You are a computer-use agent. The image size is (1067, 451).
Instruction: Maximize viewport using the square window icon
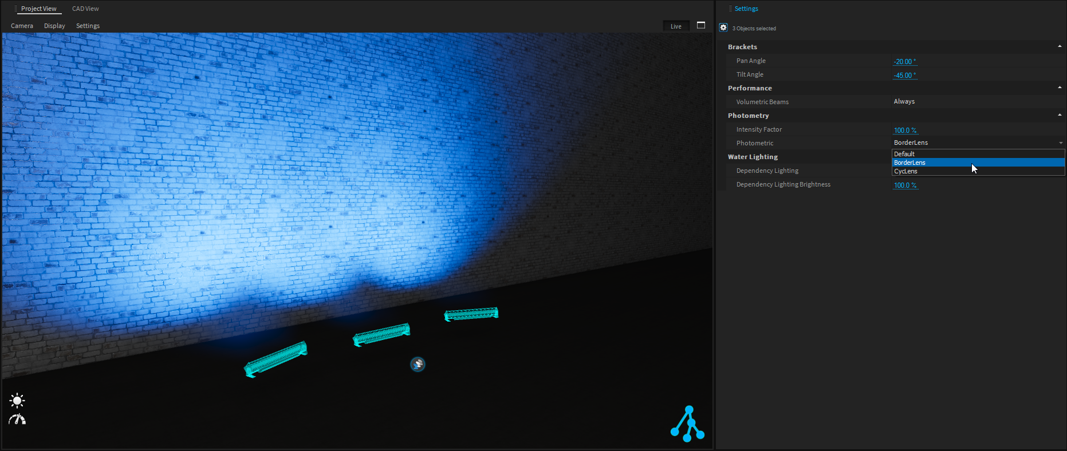pyautogui.click(x=700, y=25)
